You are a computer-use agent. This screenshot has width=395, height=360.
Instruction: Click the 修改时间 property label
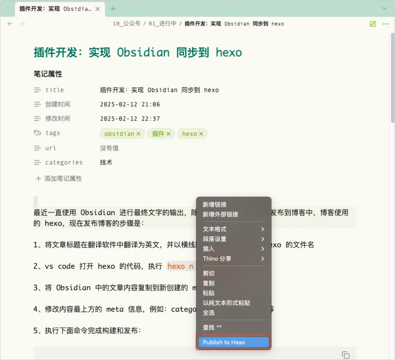pyautogui.click(x=58, y=119)
